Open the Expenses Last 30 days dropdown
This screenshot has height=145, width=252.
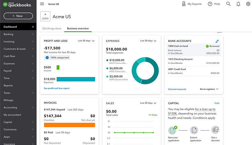coord(148,41)
